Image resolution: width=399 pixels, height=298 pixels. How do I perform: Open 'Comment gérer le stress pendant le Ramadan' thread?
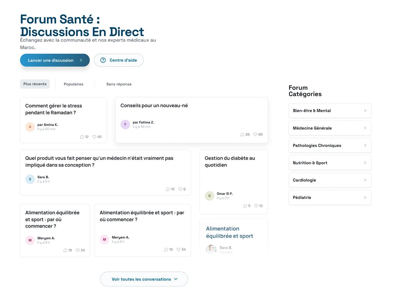(x=54, y=109)
